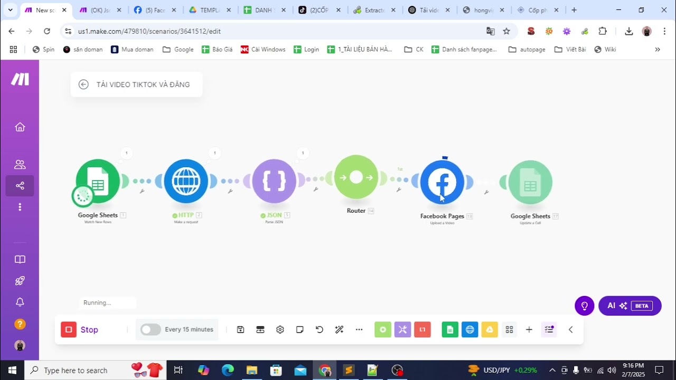Click the highlighted log panel toggle icon
The image size is (676, 380).
(549, 329)
